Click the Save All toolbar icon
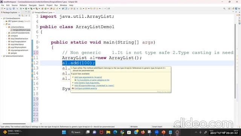The width and height of the screenshot is (241, 136). (x=10, y=9)
